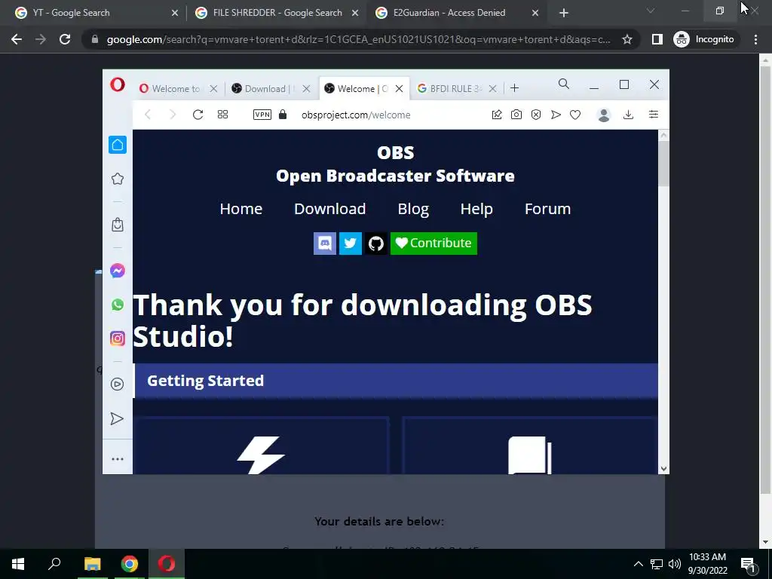Open Instagram in Opera sidebar
Image resolution: width=772 pixels, height=579 pixels.
pyautogui.click(x=117, y=339)
